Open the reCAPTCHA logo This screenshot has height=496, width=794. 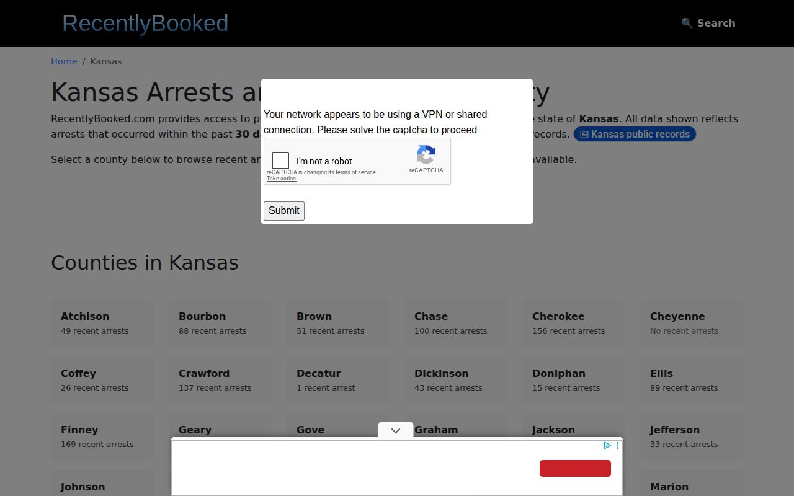(x=426, y=154)
